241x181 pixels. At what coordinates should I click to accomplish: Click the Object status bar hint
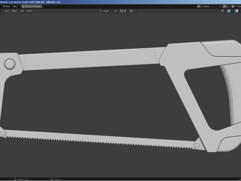tap(55, 179)
